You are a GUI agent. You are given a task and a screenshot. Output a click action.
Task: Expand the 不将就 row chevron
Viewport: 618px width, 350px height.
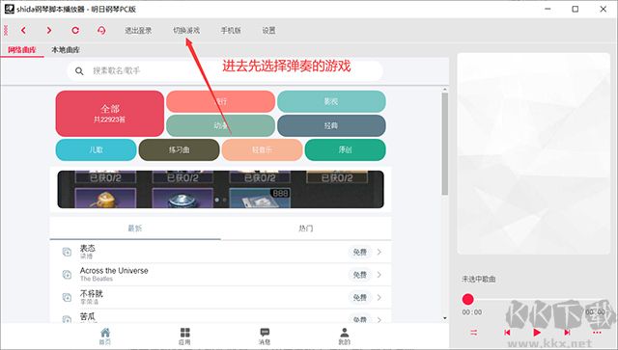click(x=379, y=297)
